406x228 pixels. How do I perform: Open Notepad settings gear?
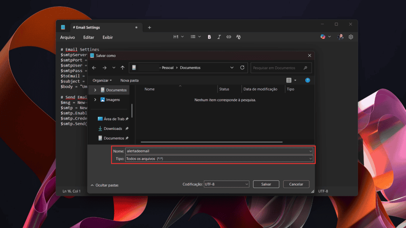[351, 37]
